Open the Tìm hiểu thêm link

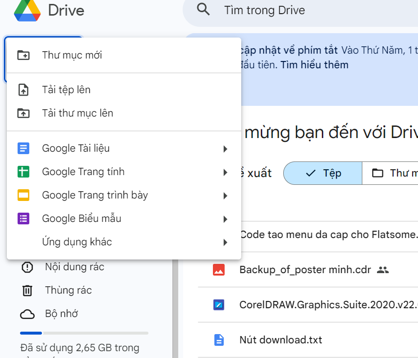click(314, 65)
